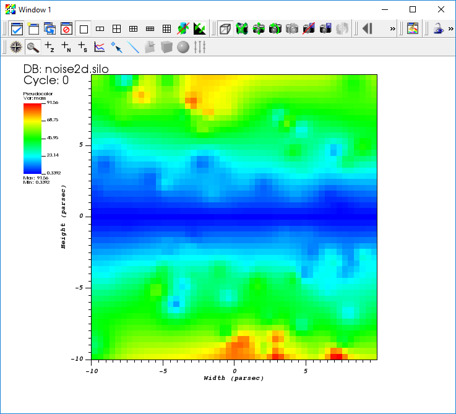Click the 'Height (parsec)' axis label

coord(63,217)
